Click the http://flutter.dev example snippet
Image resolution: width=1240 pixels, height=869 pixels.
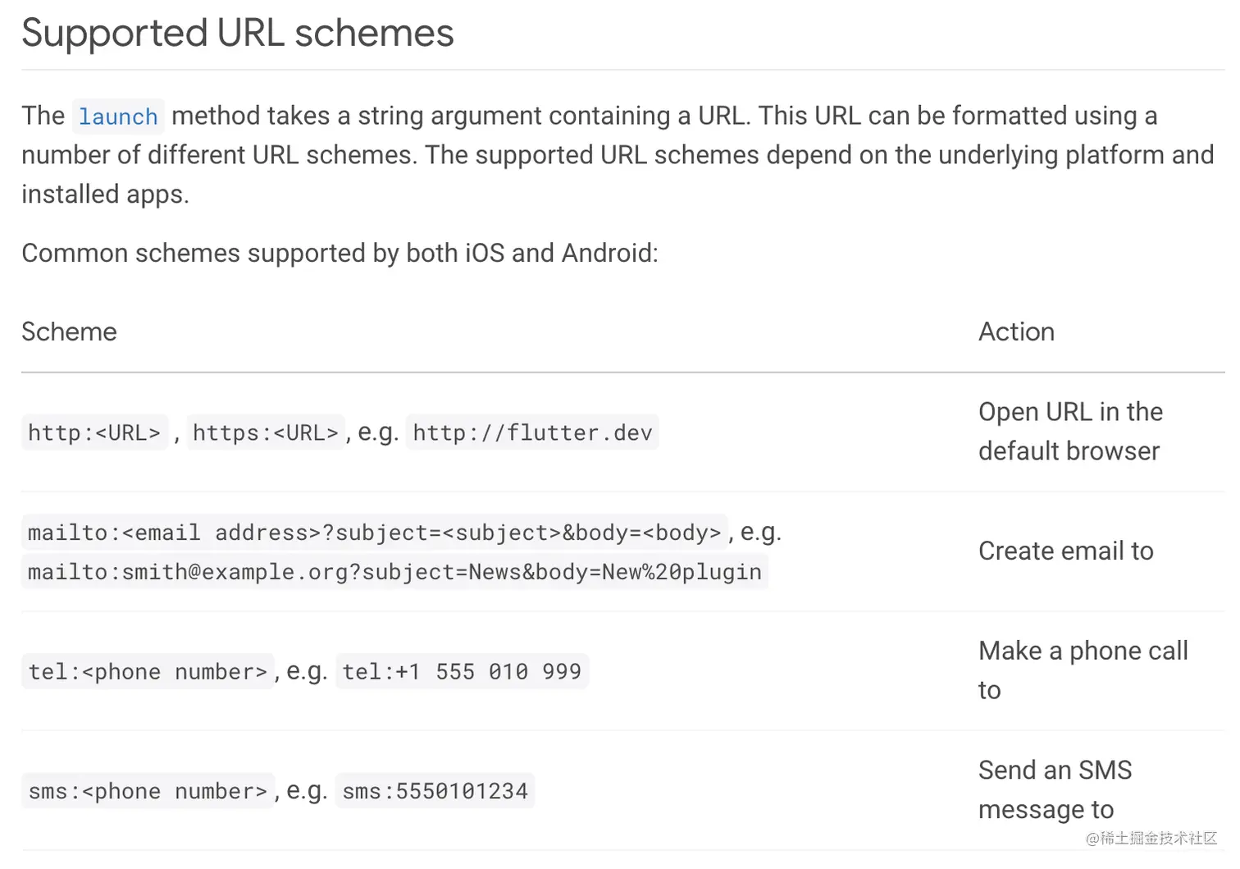[532, 432]
